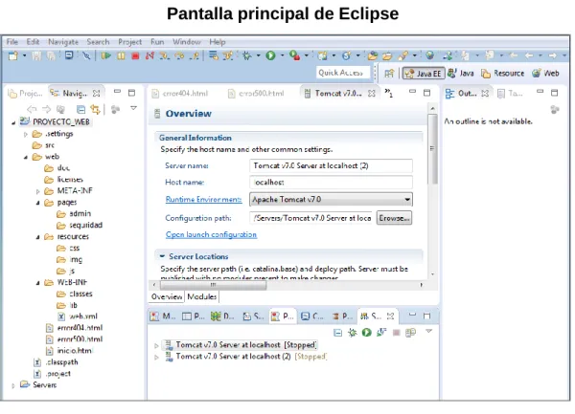Click the green Resume debug icon
The height and width of the screenshot is (414, 575).
pyautogui.click(x=106, y=55)
